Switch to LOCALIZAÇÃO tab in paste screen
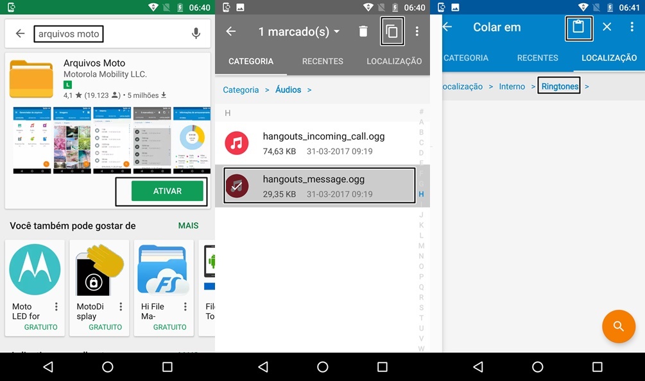Image resolution: width=645 pixels, height=381 pixels. click(x=609, y=58)
